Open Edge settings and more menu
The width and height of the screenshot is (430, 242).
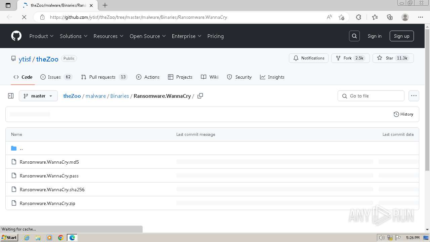[x=421, y=17]
